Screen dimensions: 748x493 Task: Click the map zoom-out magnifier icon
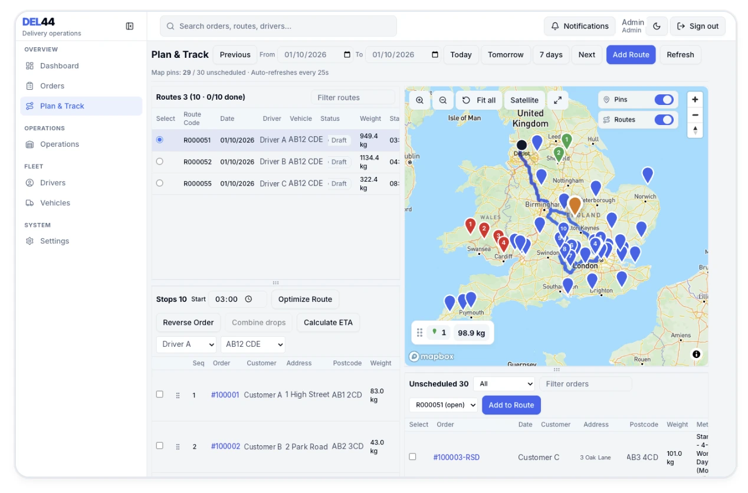point(442,100)
